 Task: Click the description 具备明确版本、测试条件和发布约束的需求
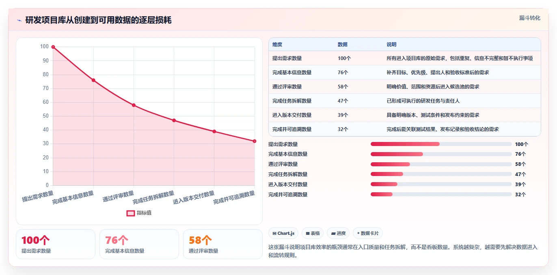click(x=433, y=115)
